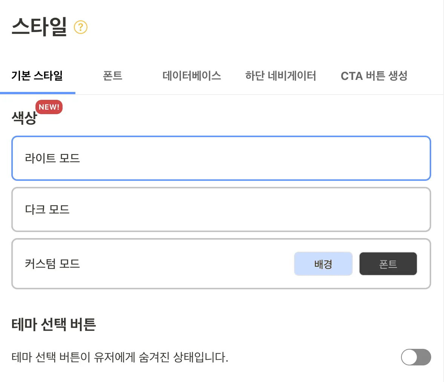The height and width of the screenshot is (382, 444).
Task: Click the right-edge vertical panel border
Action: [443, 188]
